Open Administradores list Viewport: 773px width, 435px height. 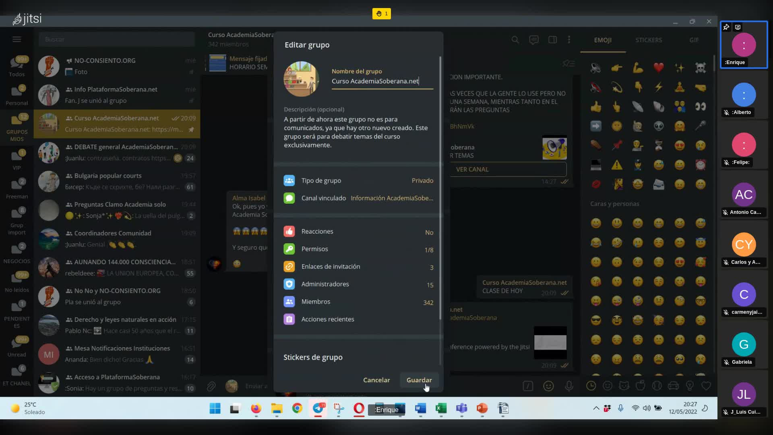point(358,284)
